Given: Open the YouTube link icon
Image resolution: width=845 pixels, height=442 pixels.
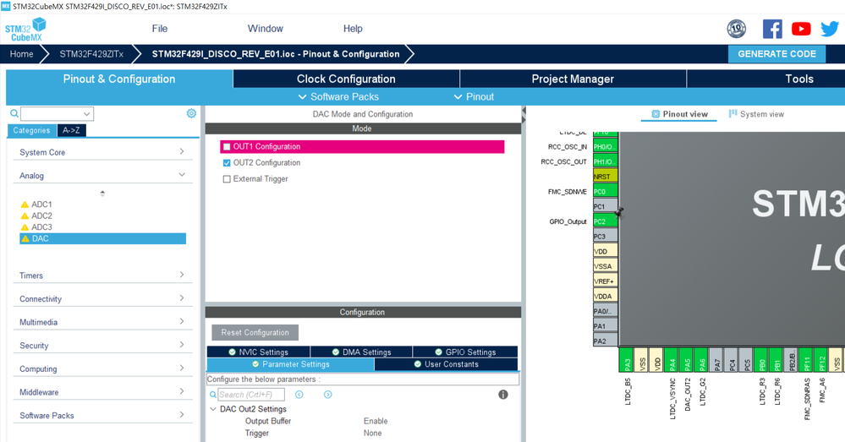Looking at the screenshot, I should [801, 29].
